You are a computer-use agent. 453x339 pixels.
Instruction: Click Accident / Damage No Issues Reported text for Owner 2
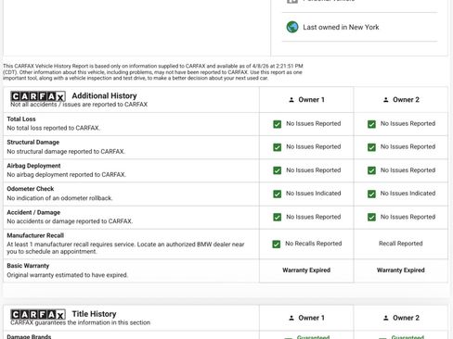pos(408,217)
